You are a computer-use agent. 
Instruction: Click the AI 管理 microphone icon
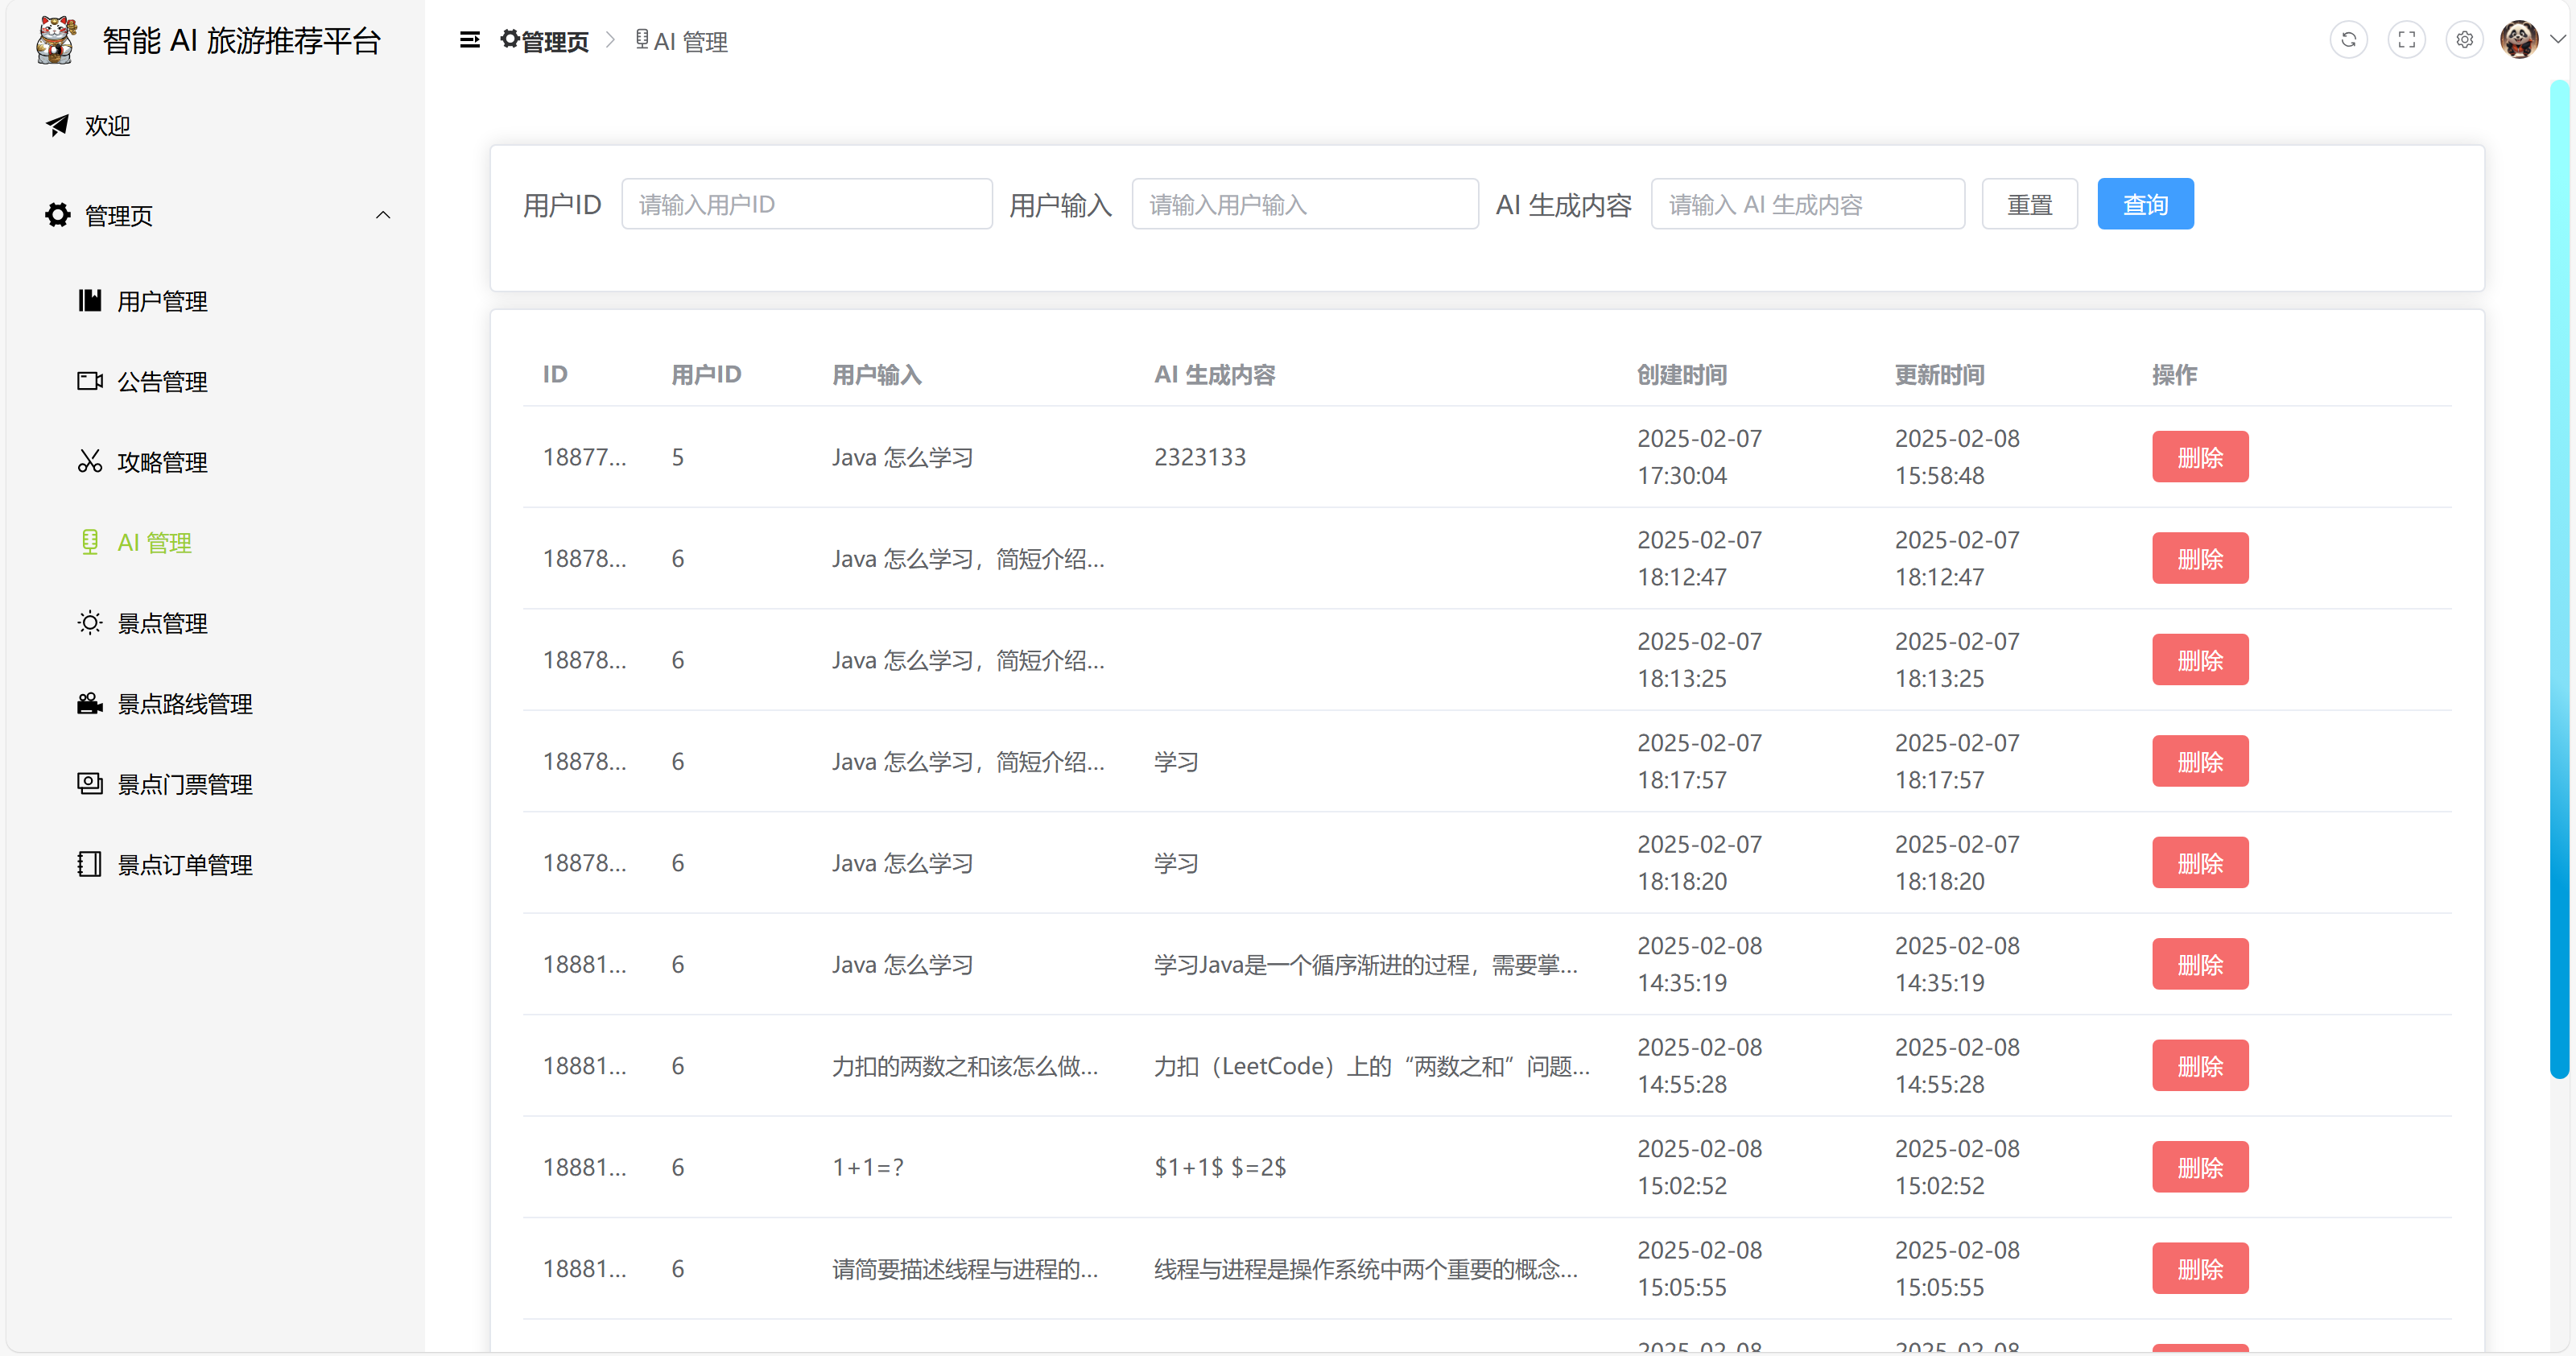pos(90,542)
